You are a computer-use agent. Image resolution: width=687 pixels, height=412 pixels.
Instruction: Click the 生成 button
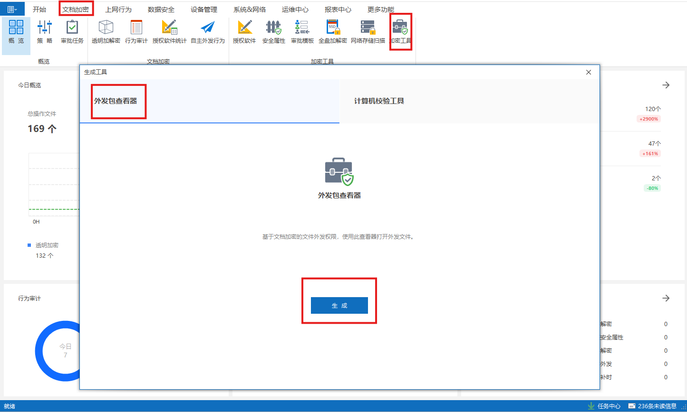tap(339, 306)
